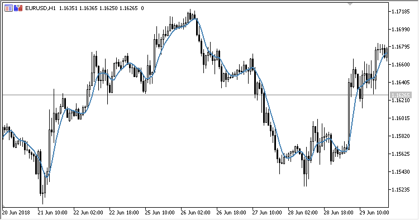Click the EURUSD,H1 chart title

coord(40,8)
